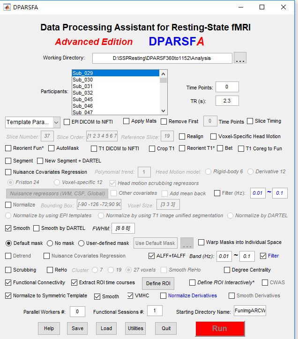Click the upper Filter 0.01 frequency field
Viewport: 298px width, 339px height.
pyautogui.click(x=258, y=193)
